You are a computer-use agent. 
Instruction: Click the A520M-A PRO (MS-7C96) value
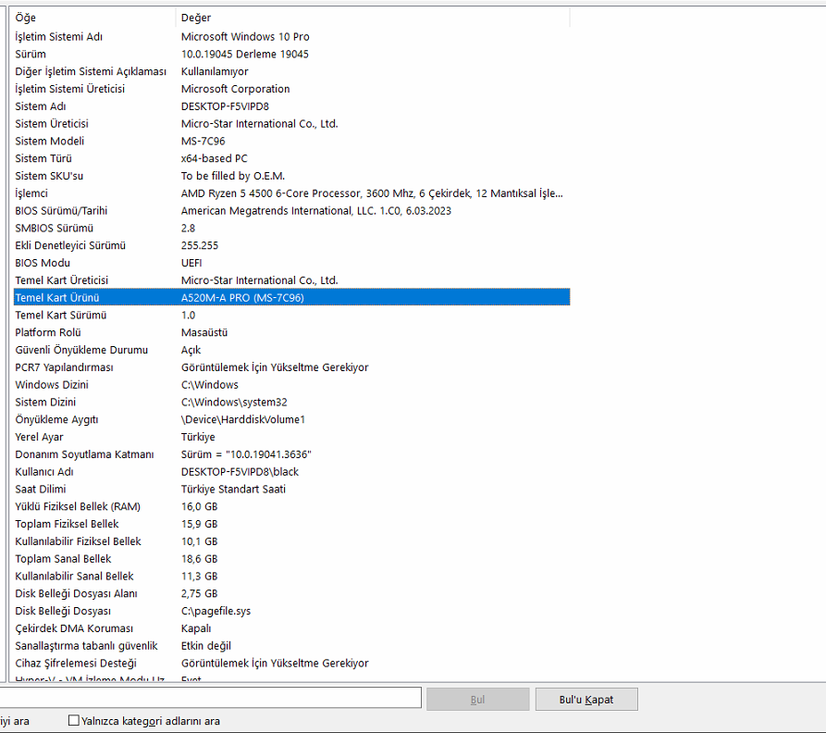tap(242, 297)
